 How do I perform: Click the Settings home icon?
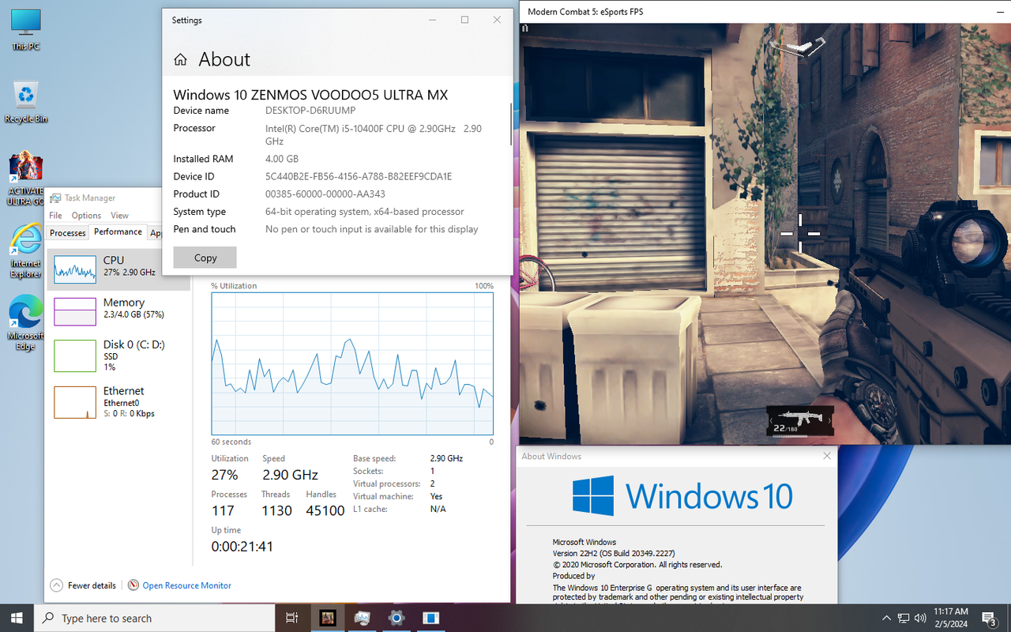[x=181, y=60]
